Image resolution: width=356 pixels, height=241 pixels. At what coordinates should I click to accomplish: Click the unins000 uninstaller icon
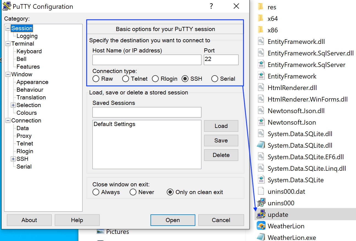(261, 203)
